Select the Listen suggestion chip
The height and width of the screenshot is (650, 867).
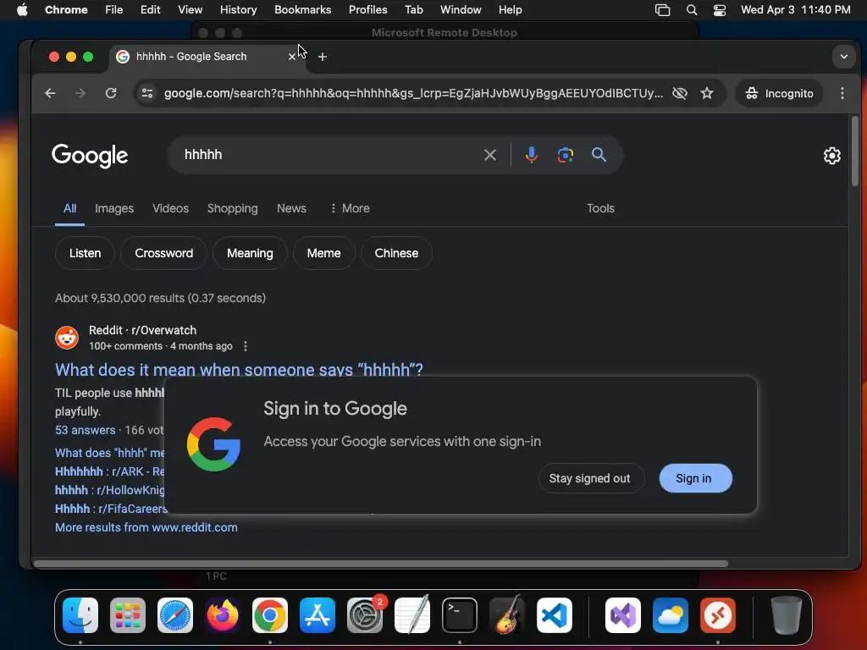click(86, 253)
